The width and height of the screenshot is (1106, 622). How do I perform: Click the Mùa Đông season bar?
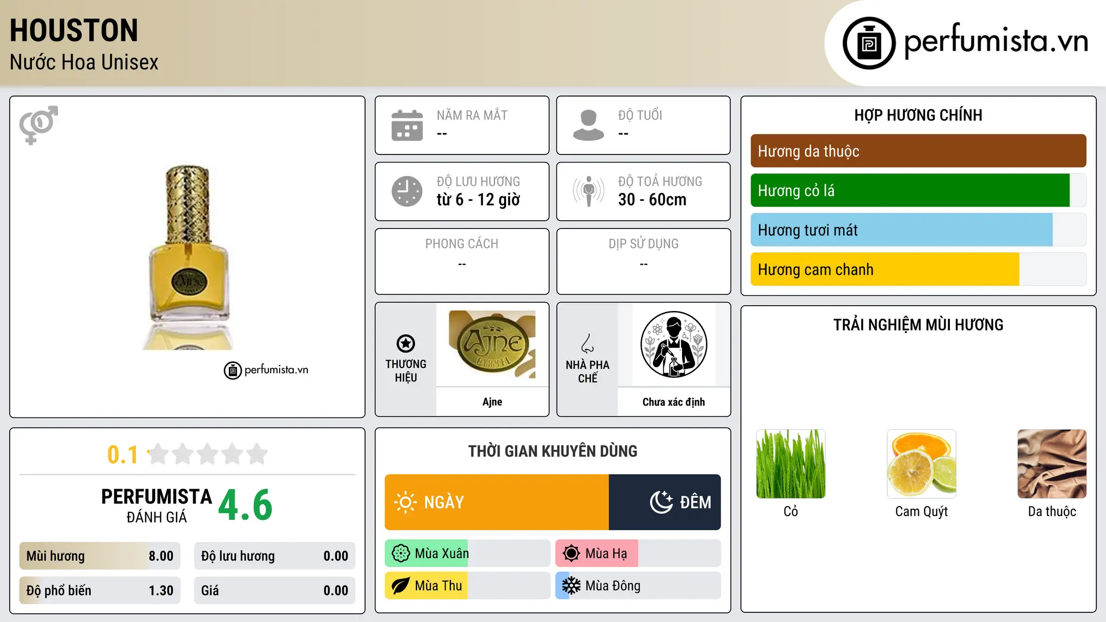point(638,586)
